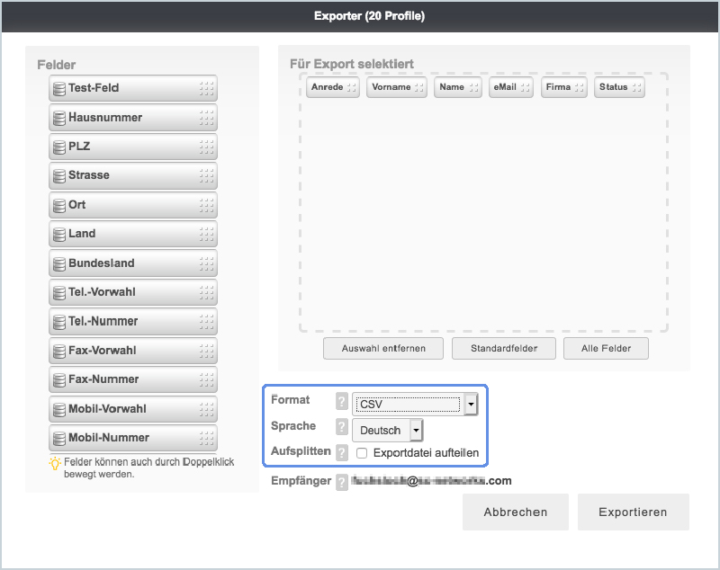Click the help icon next to Empfänger
Screen dimensions: 720x570
[x=341, y=481]
